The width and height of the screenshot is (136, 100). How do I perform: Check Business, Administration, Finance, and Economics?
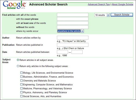(x=21, y=77)
